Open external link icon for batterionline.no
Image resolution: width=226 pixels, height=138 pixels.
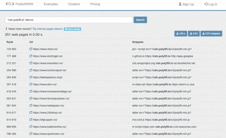point(30,127)
